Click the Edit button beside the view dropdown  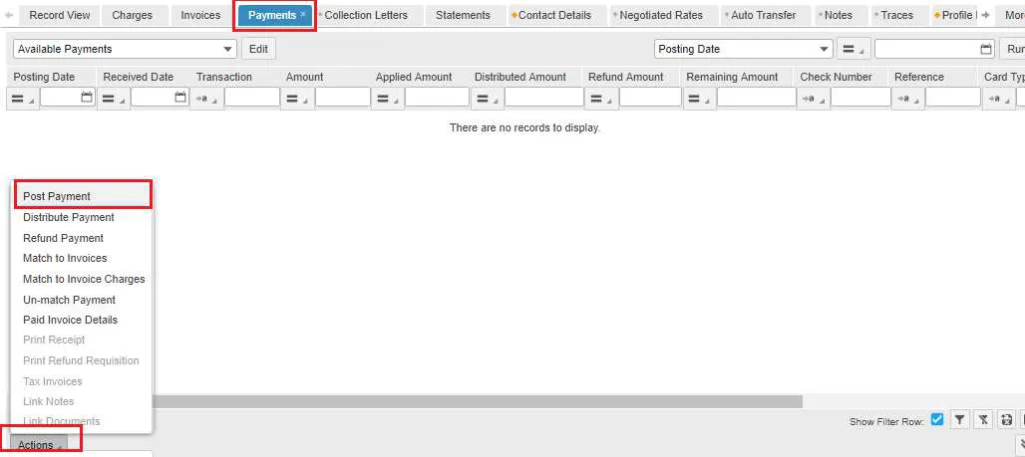click(259, 49)
